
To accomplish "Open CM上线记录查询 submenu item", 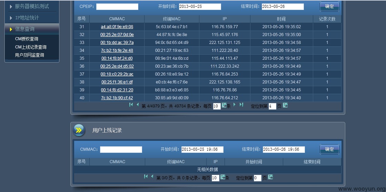I will pyautogui.click(x=31, y=47).
